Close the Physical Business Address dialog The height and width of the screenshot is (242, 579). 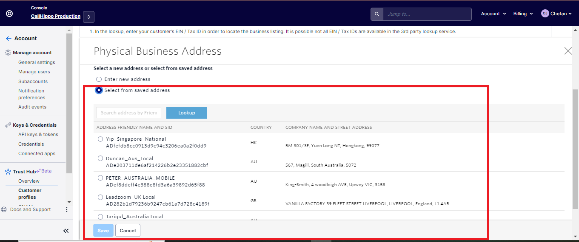click(568, 51)
